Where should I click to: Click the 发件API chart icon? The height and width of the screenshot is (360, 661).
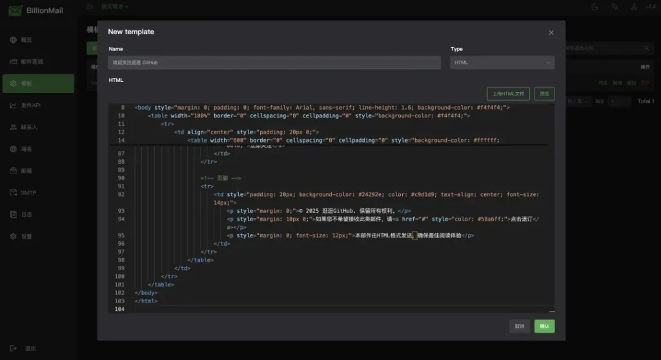14,105
